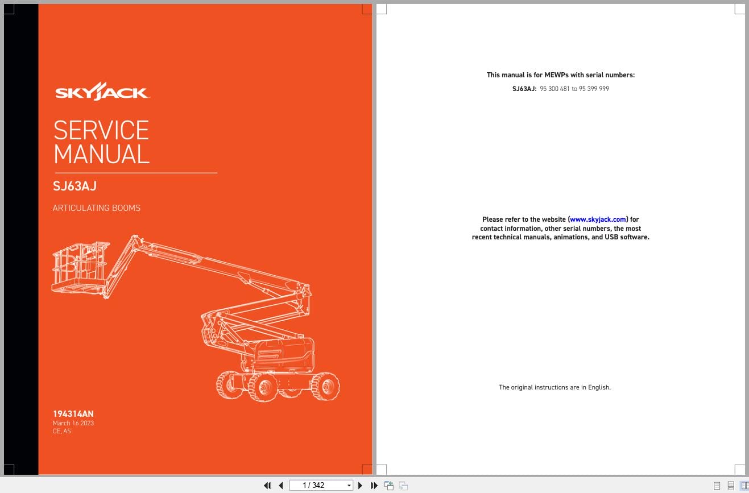The height and width of the screenshot is (493, 749).
Task: Go back one page
Action: point(281,486)
